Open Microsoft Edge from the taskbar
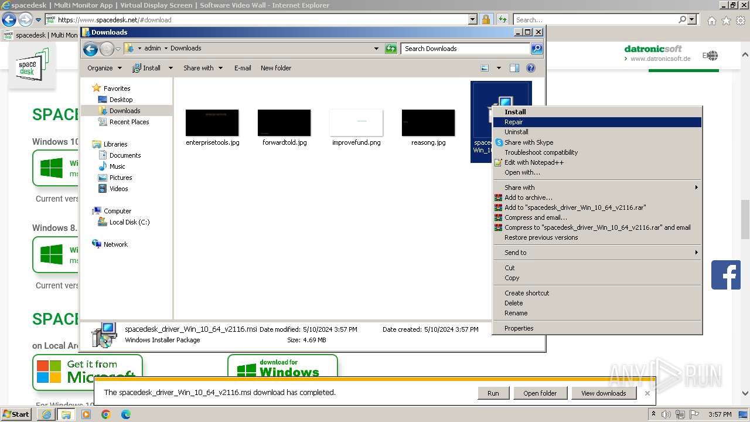Screen dimensions: 750x422 coord(126,414)
